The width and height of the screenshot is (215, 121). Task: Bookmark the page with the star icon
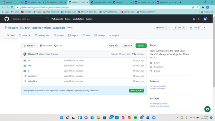click(x=197, y=7)
